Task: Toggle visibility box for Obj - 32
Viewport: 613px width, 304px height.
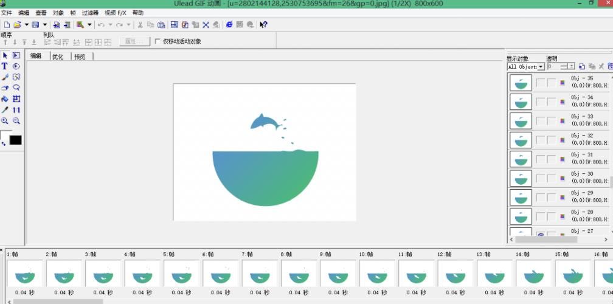Action: pyautogui.click(x=540, y=140)
